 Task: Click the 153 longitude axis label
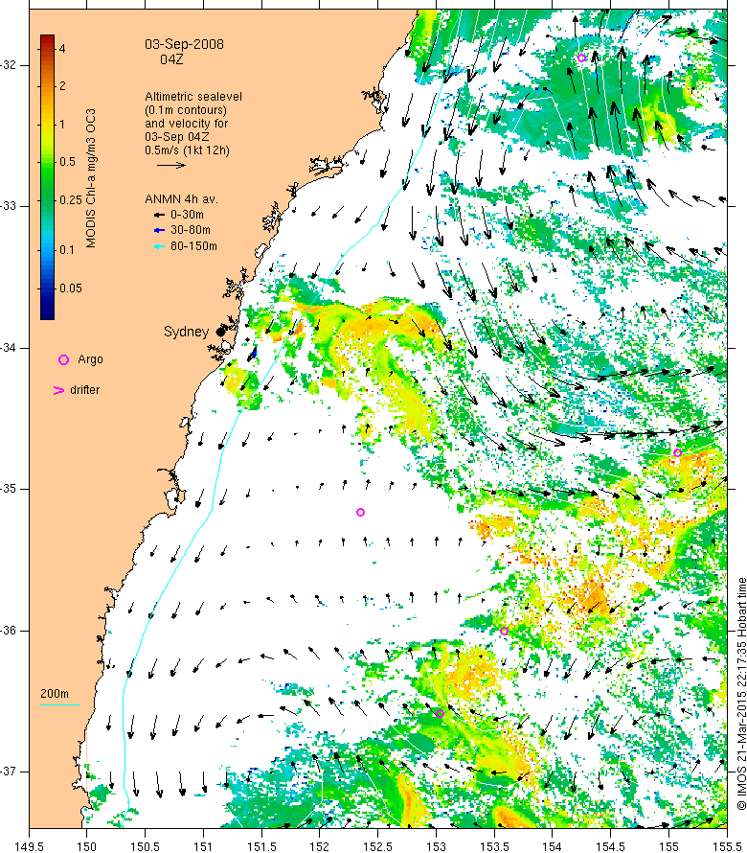pos(436,847)
